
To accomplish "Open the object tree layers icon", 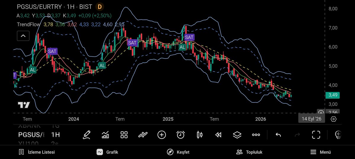I will (x=237, y=135).
